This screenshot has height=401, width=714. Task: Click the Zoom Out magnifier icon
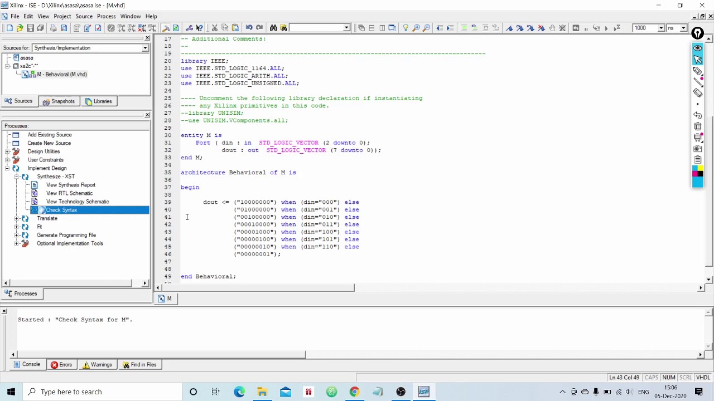coord(427,28)
